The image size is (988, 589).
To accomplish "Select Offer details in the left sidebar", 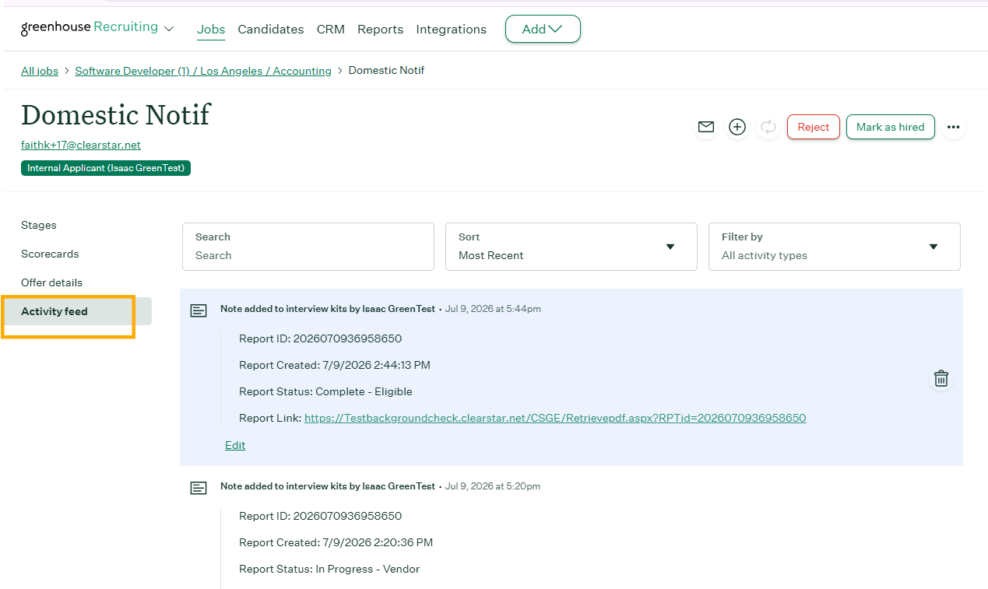I will point(51,282).
